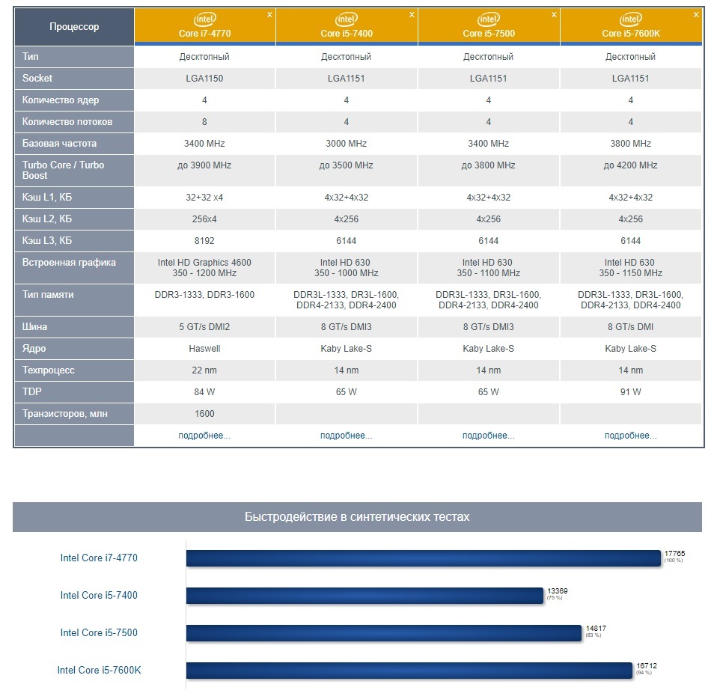Click the Intel logo above Core i5-7600K

click(x=631, y=19)
